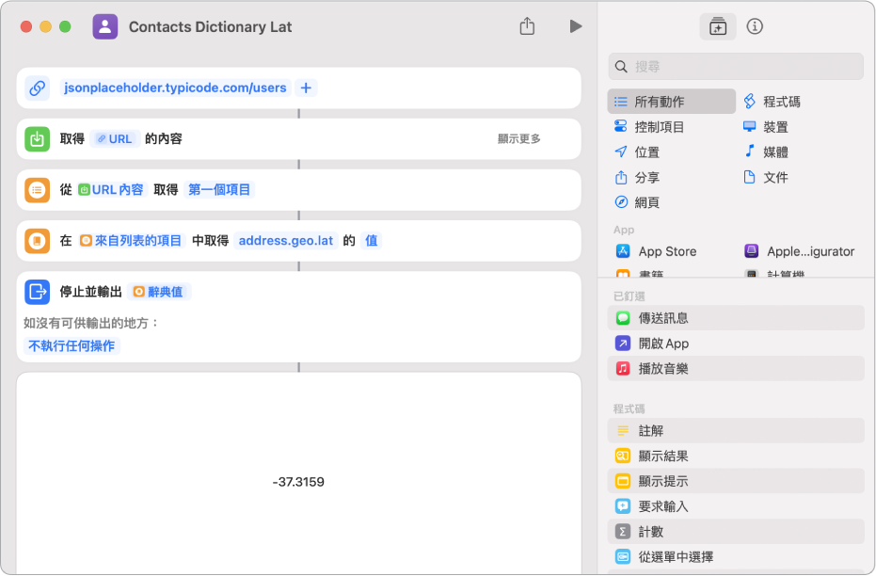Add the 註解 action
This screenshot has width=876, height=576.
[736, 431]
